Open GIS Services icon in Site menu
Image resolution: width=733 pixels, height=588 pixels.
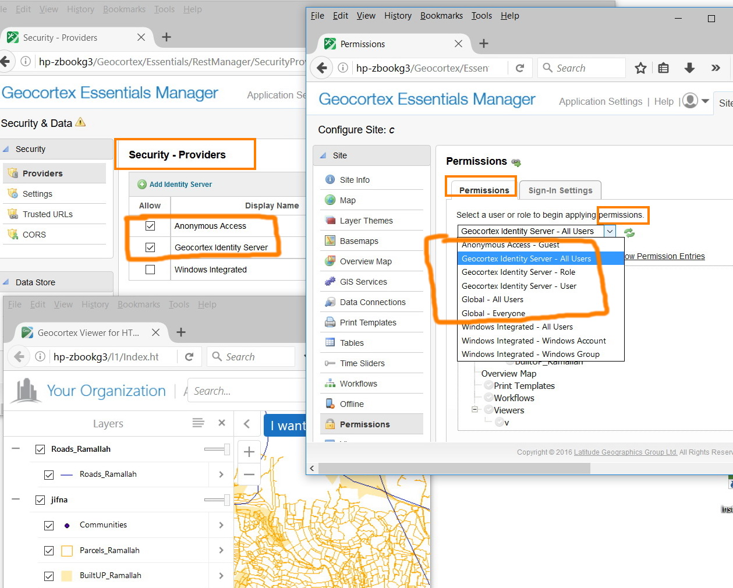point(330,282)
